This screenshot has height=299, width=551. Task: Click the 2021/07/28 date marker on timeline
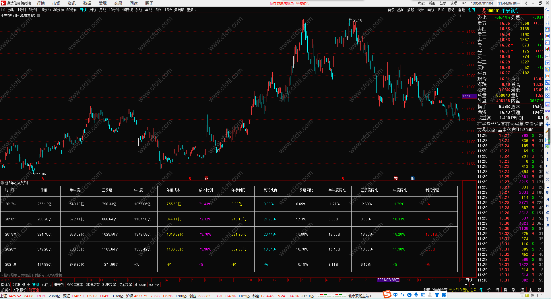pos(388,280)
